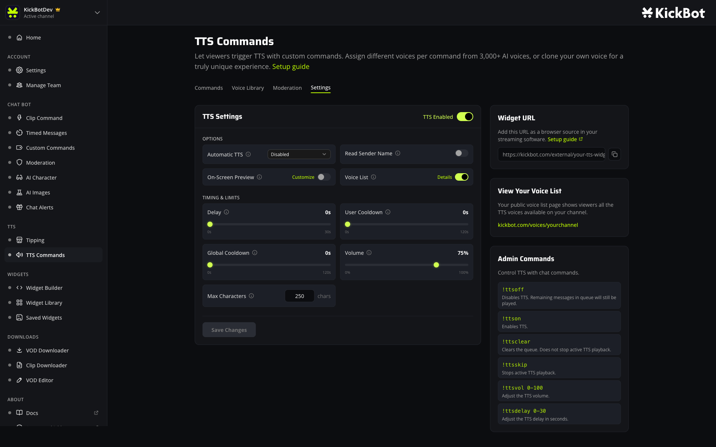Click the Save Changes button
716x447 pixels.
tap(229, 330)
